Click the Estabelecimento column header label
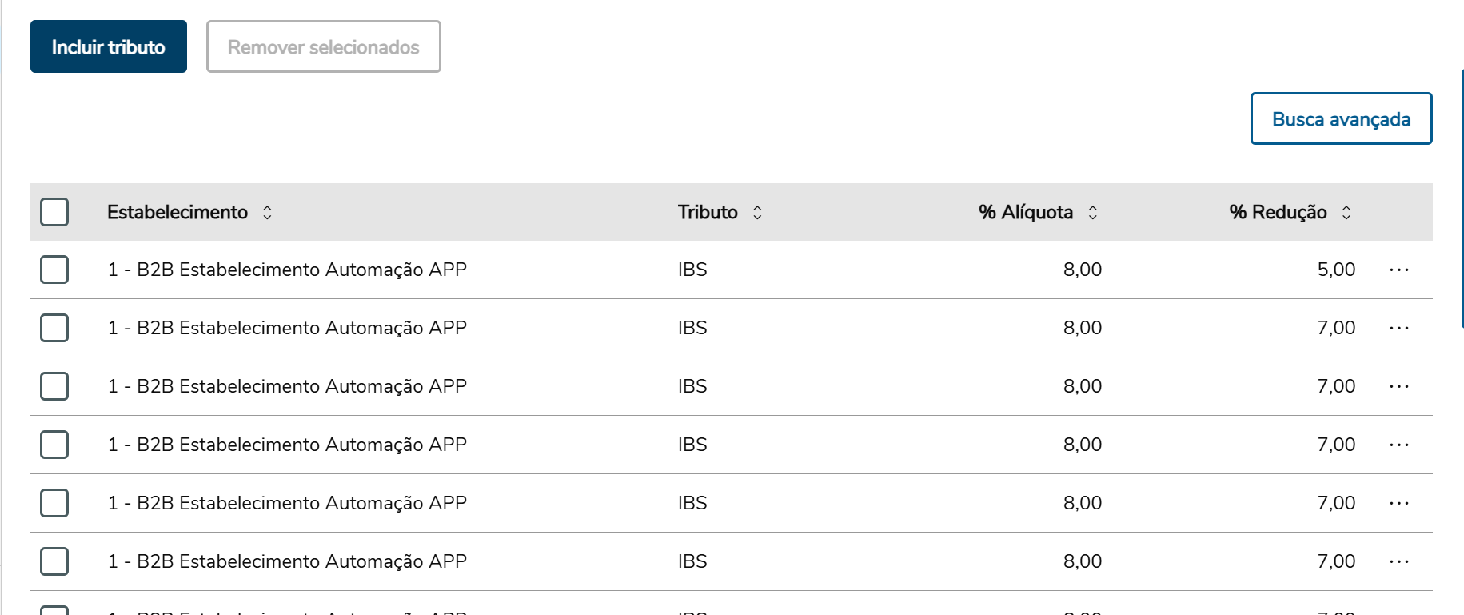 178,213
